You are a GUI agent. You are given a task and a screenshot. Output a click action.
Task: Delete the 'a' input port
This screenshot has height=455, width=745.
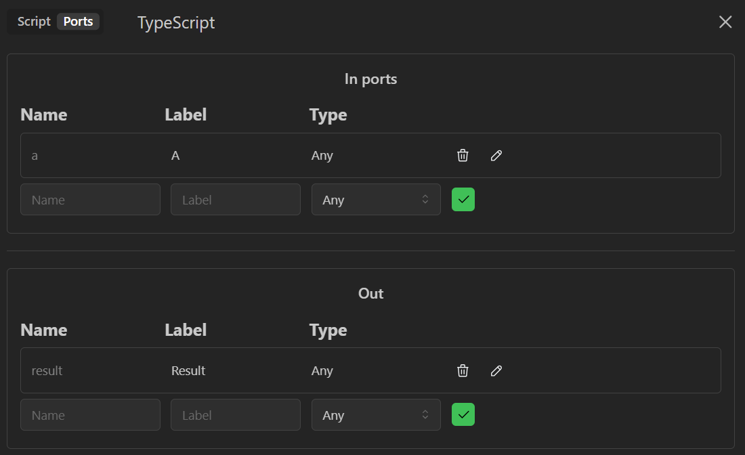[463, 156]
